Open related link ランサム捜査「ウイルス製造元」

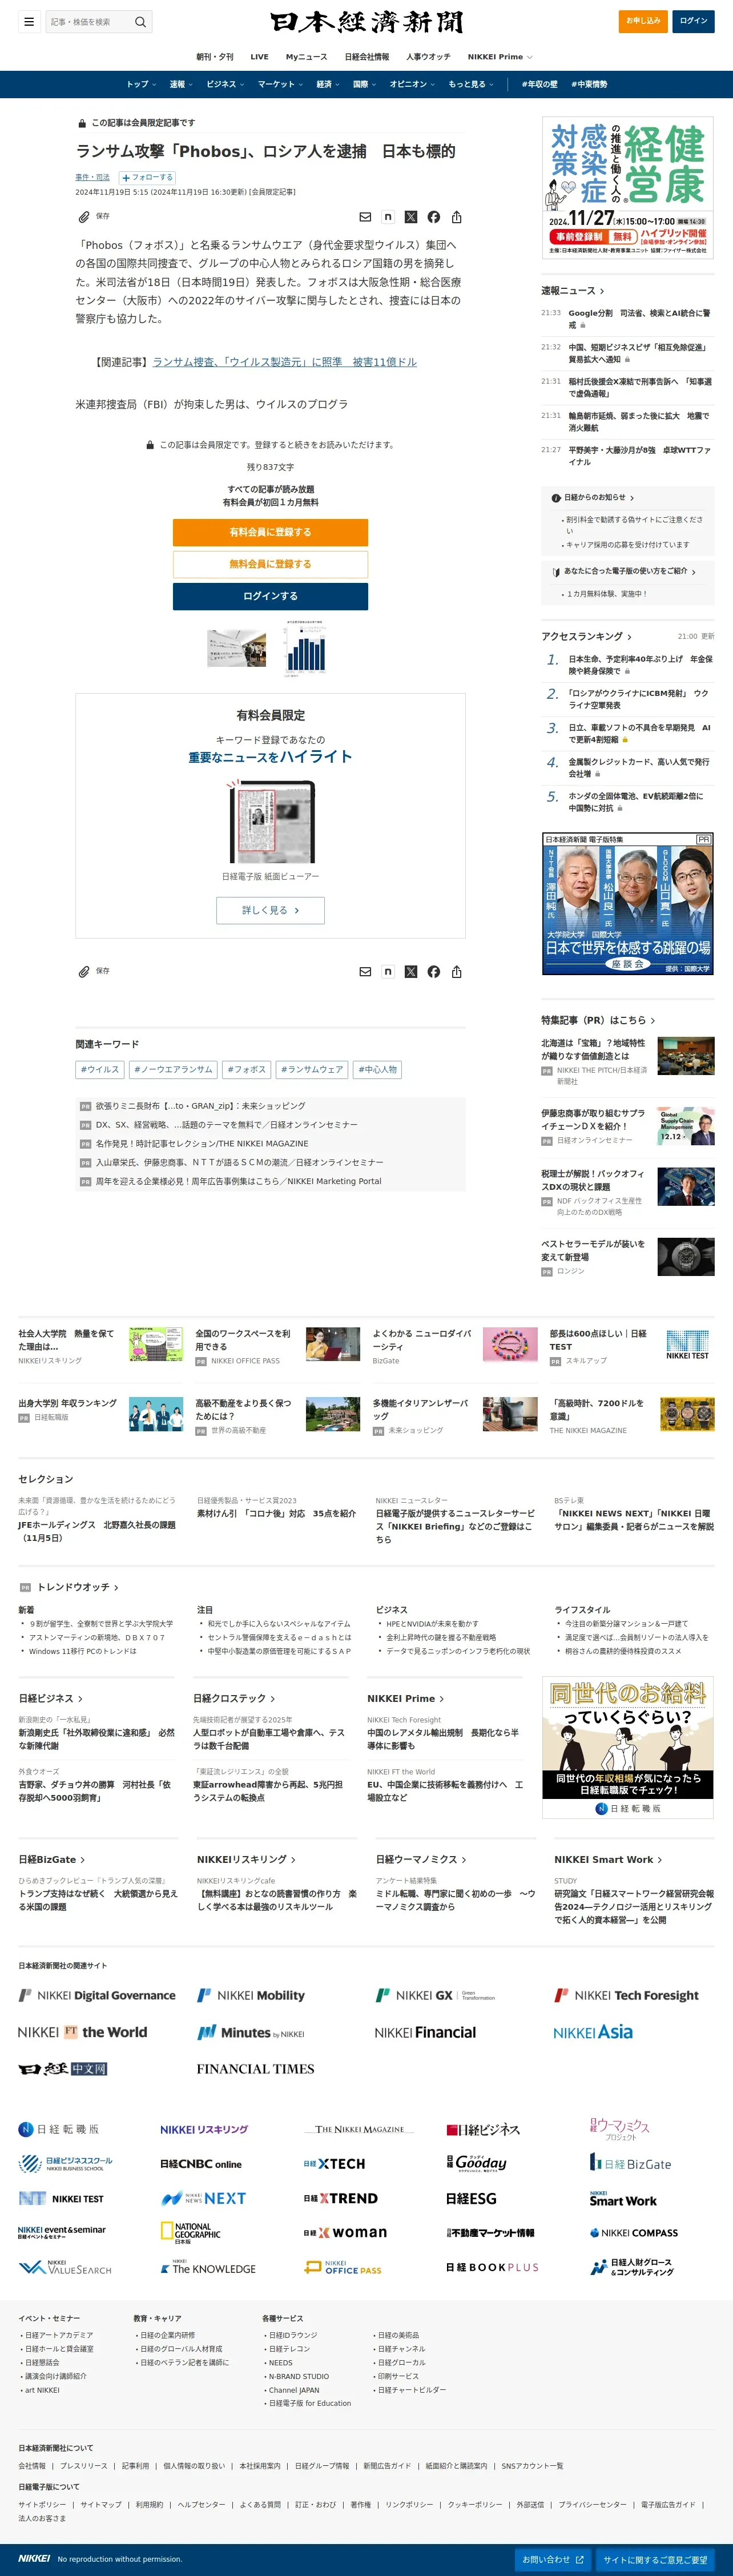[x=284, y=362]
